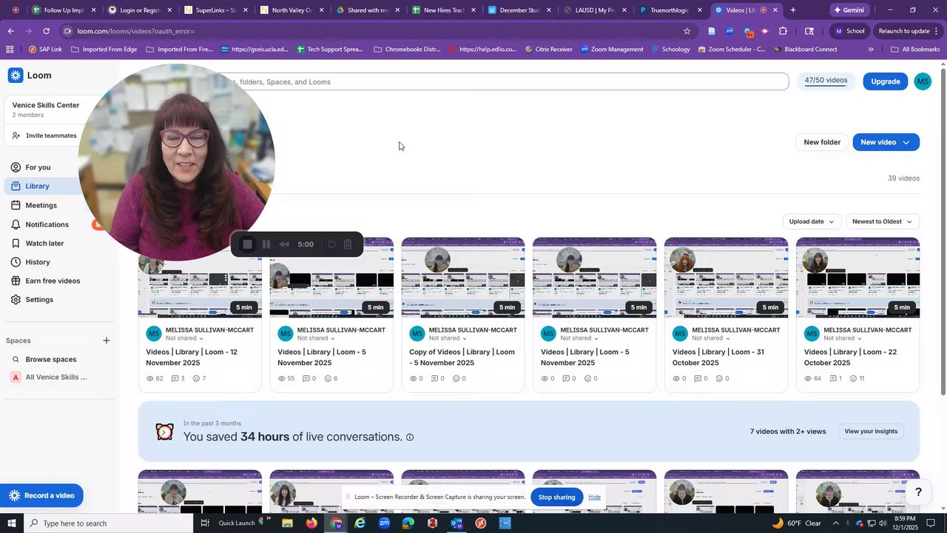The height and width of the screenshot is (533, 947).
Task: Click the rewind icon in the recording controls
Action: 284,244
